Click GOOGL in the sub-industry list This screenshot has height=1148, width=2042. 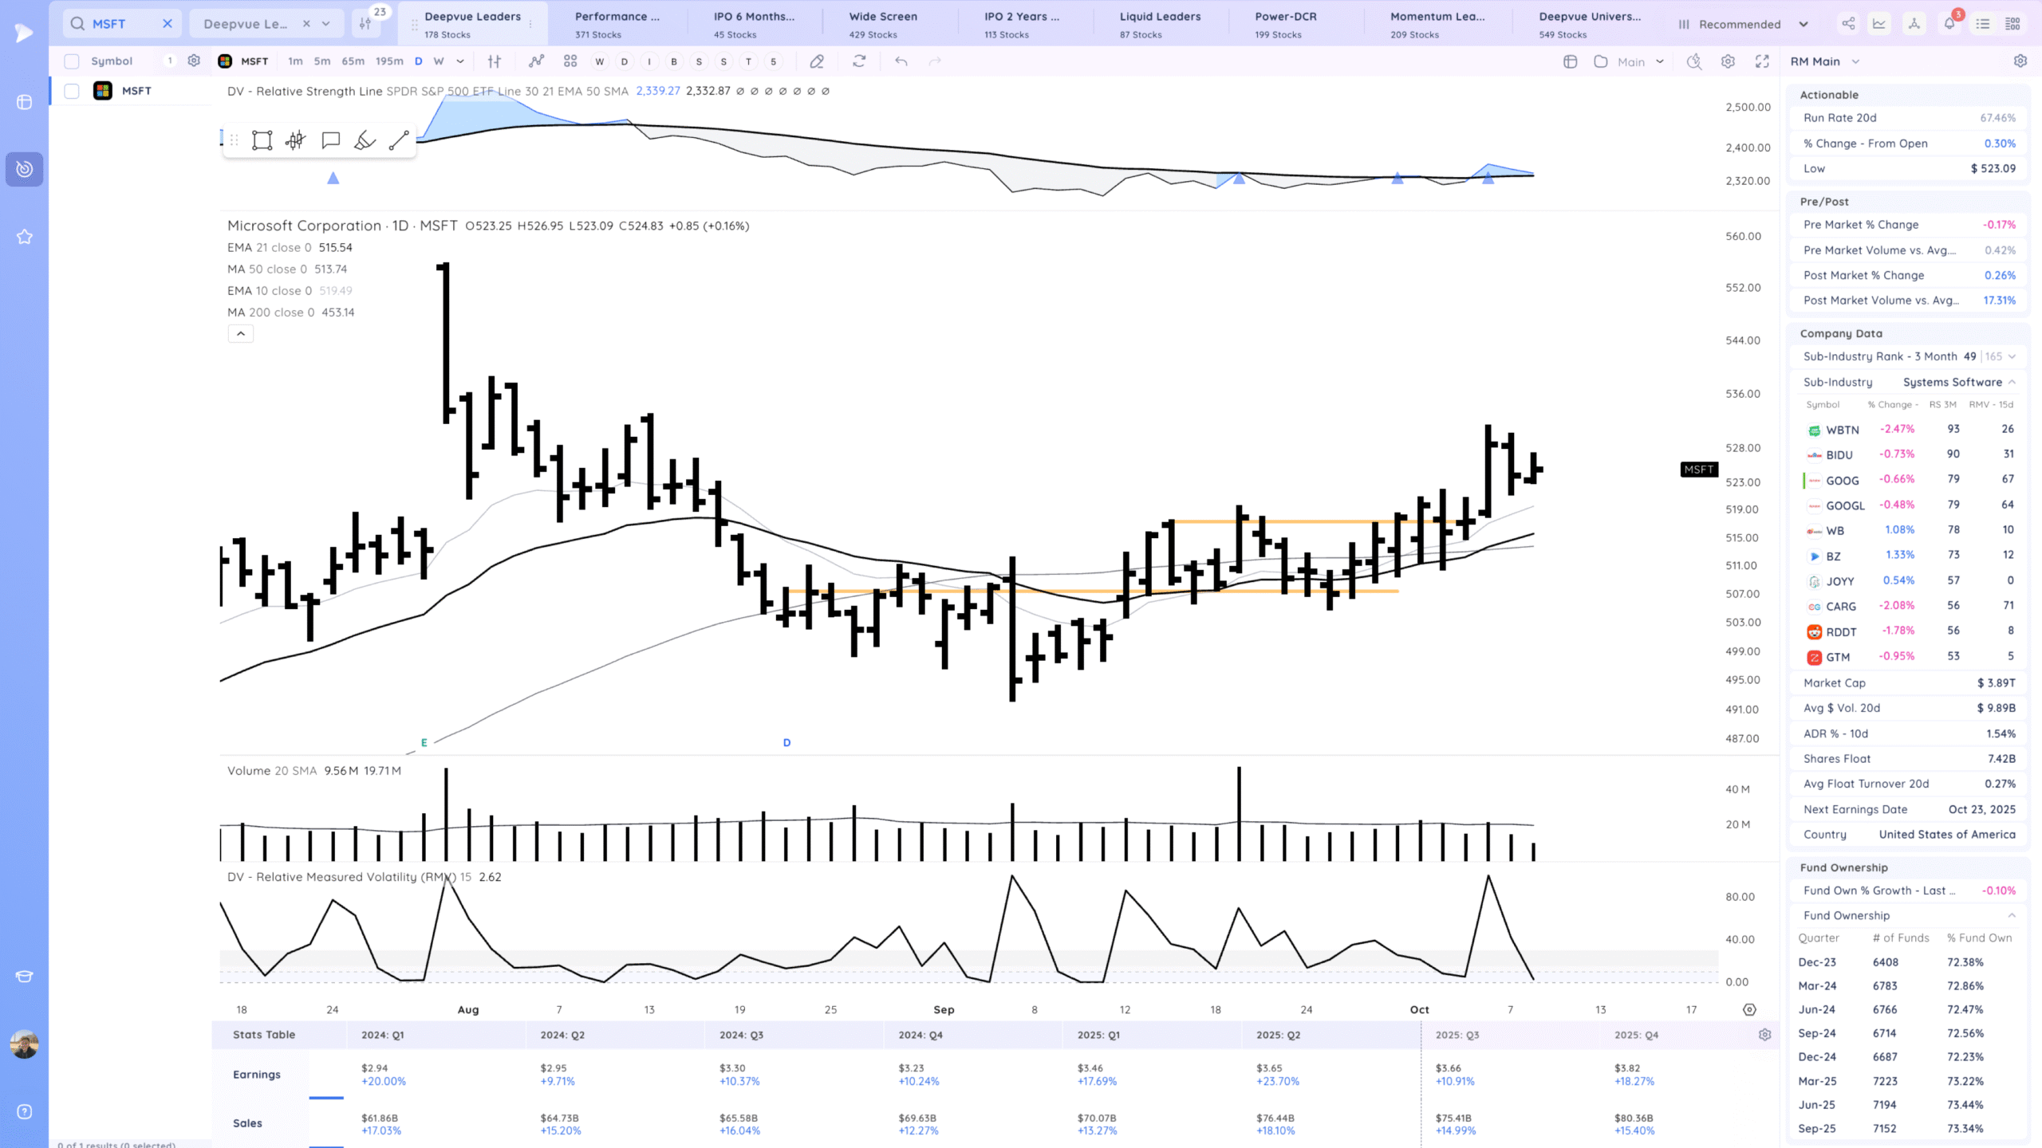[1845, 505]
